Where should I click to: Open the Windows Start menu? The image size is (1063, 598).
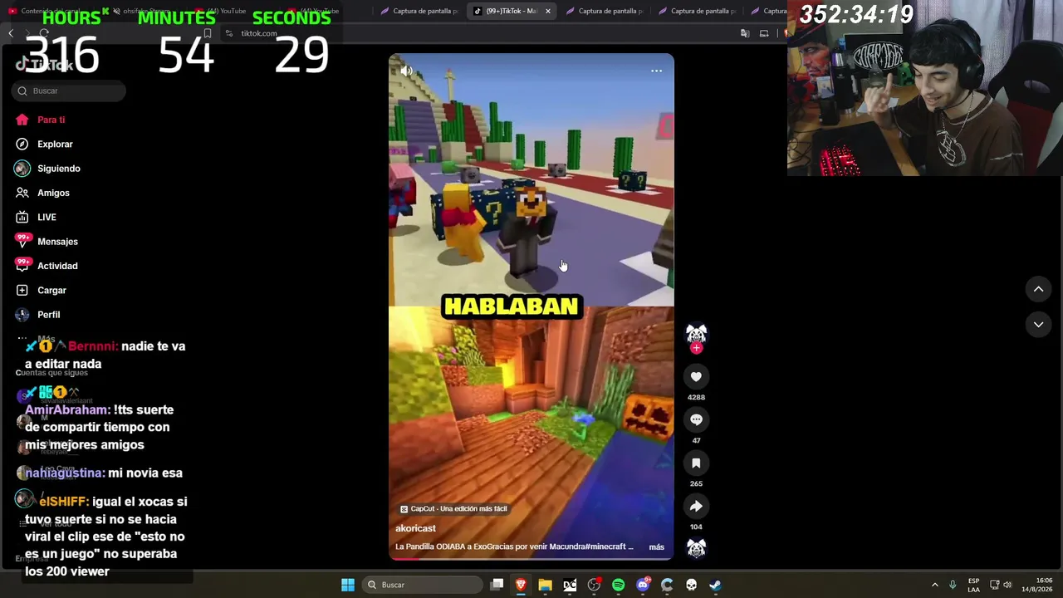tap(348, 585)
